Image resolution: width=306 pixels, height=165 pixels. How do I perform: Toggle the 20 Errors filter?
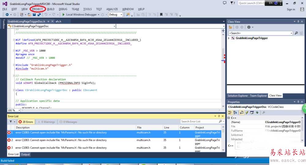26,122
